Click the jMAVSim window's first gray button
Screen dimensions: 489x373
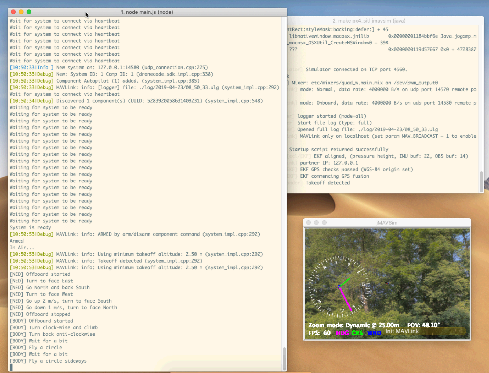tap(309, 222)
